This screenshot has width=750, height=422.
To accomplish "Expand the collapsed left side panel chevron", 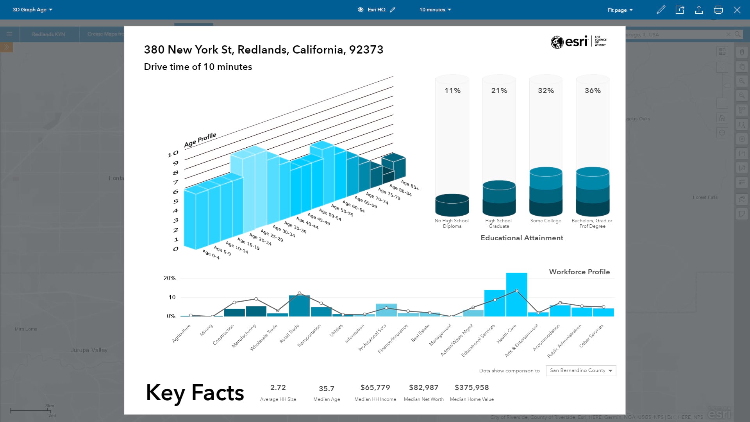I will 6,47.
